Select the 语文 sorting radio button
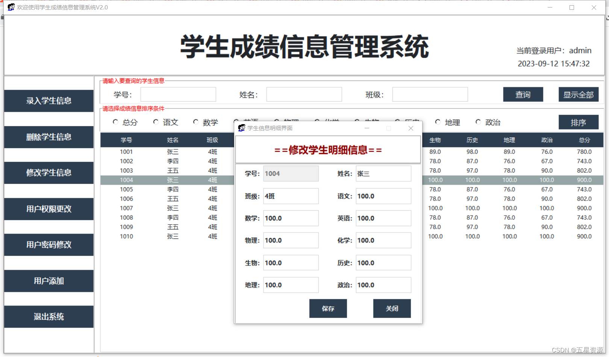Screen dimensions: 609x357 [x=156, y=122]
